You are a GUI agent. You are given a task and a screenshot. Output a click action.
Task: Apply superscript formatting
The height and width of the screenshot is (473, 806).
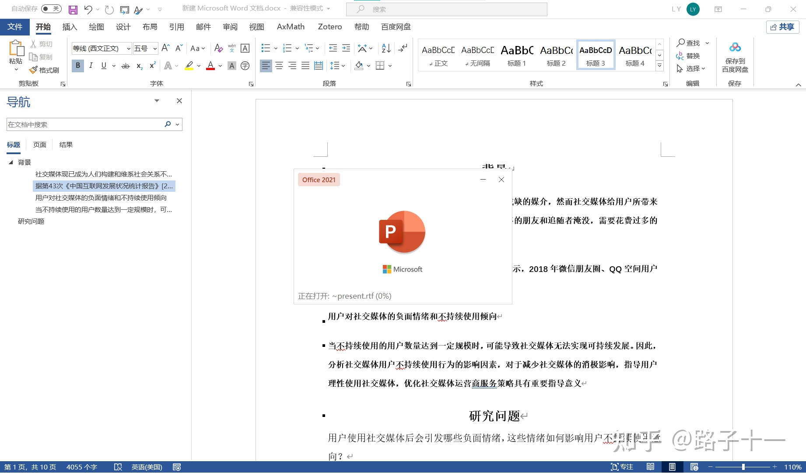pos(153,66)
